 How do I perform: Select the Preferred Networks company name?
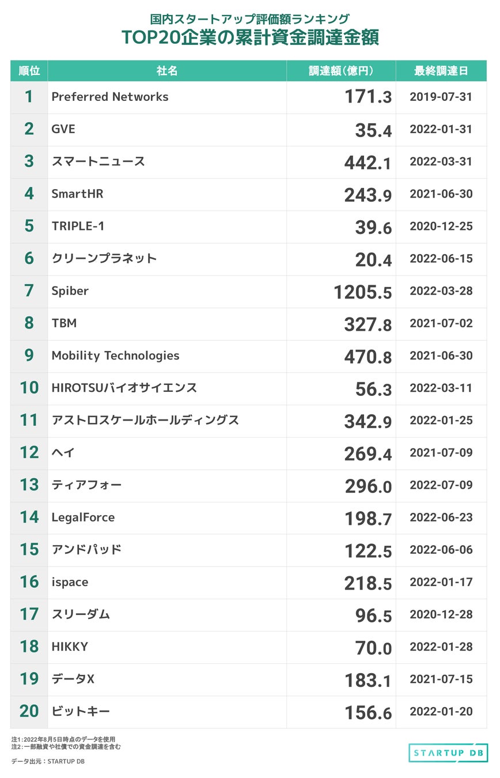point(110,97)
